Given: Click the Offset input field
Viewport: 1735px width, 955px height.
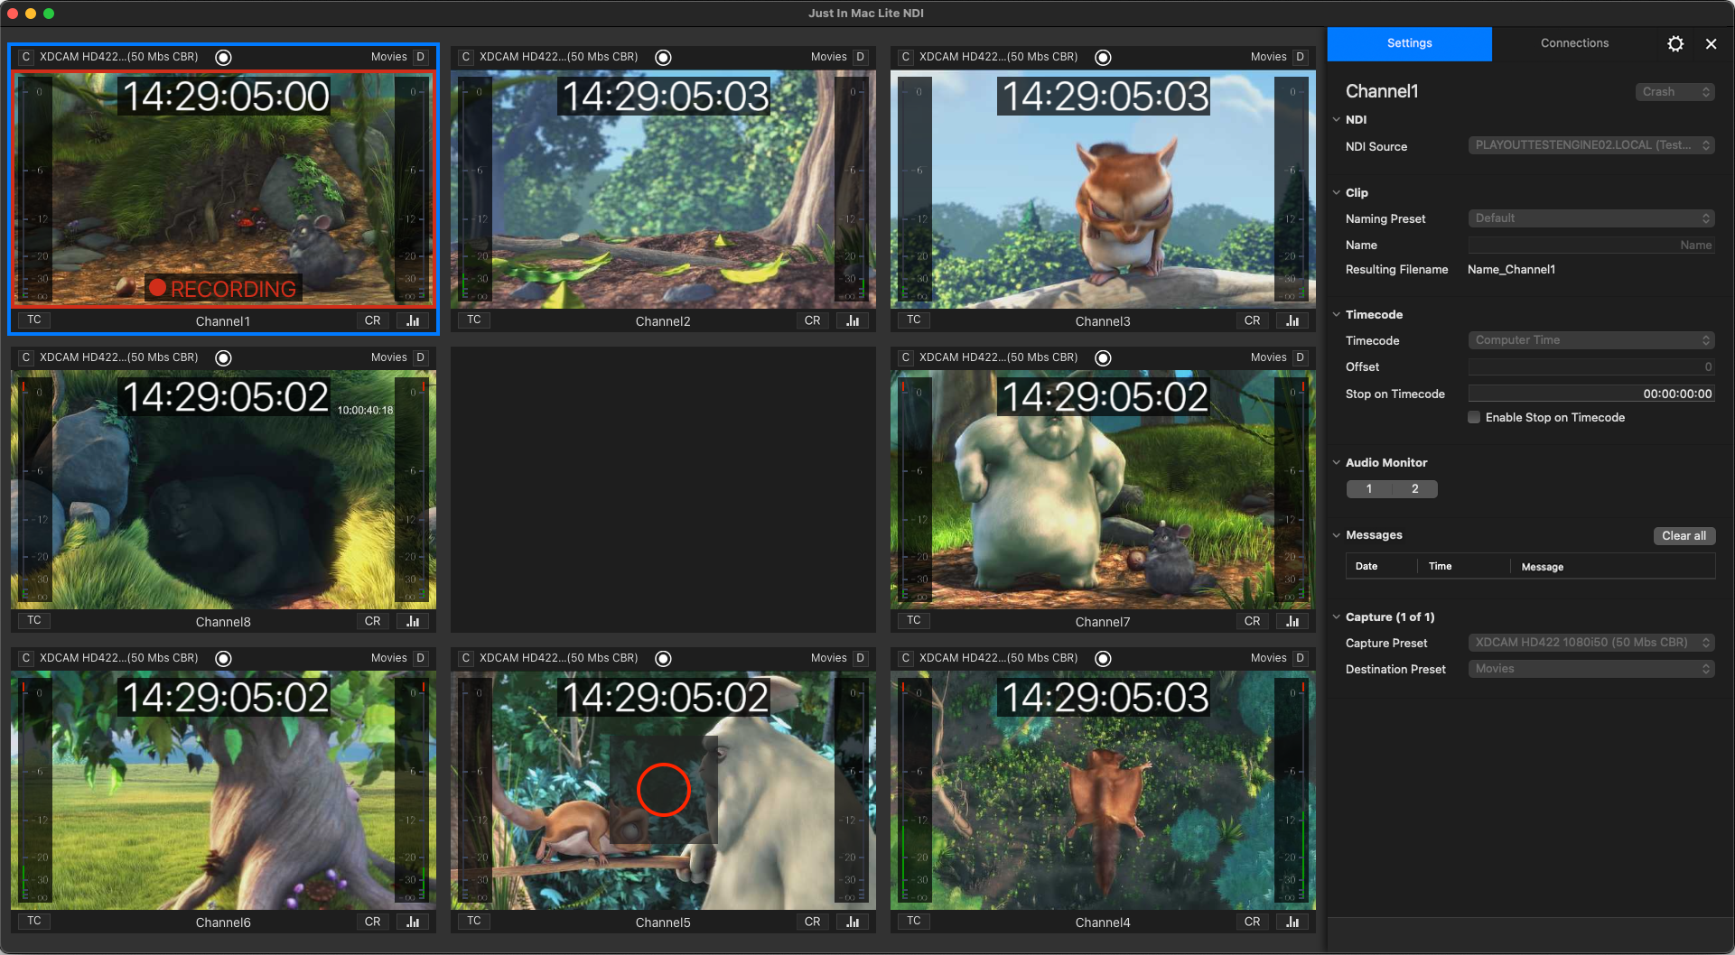Looking at the screenshot, I should point(1591,366).
